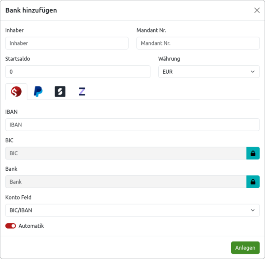265x259 pixels.
Task: Unlock the BIC field with lock icon
Action: (253, 153)
